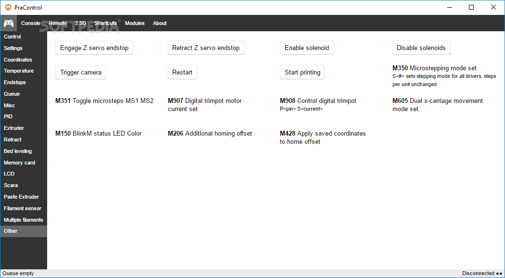Select Control in the sidebar

pyautogui.click(x=24, y=37)
